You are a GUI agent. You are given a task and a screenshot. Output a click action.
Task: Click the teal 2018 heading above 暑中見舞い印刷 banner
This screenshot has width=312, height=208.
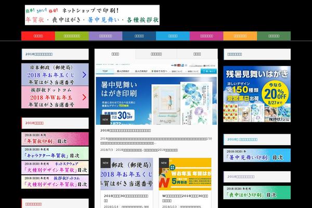[x=242, y=139]
